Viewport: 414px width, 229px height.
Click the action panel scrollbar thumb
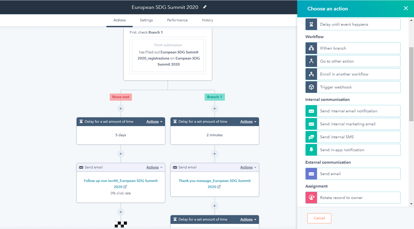[411, 84]
